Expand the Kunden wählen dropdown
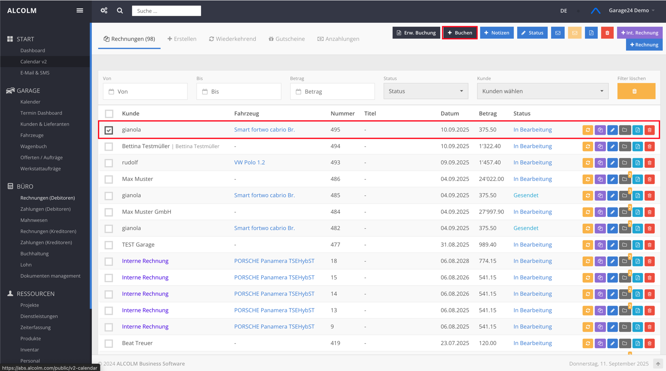The width and height of the screenshot is (666, 371). [x=542, y=91]
